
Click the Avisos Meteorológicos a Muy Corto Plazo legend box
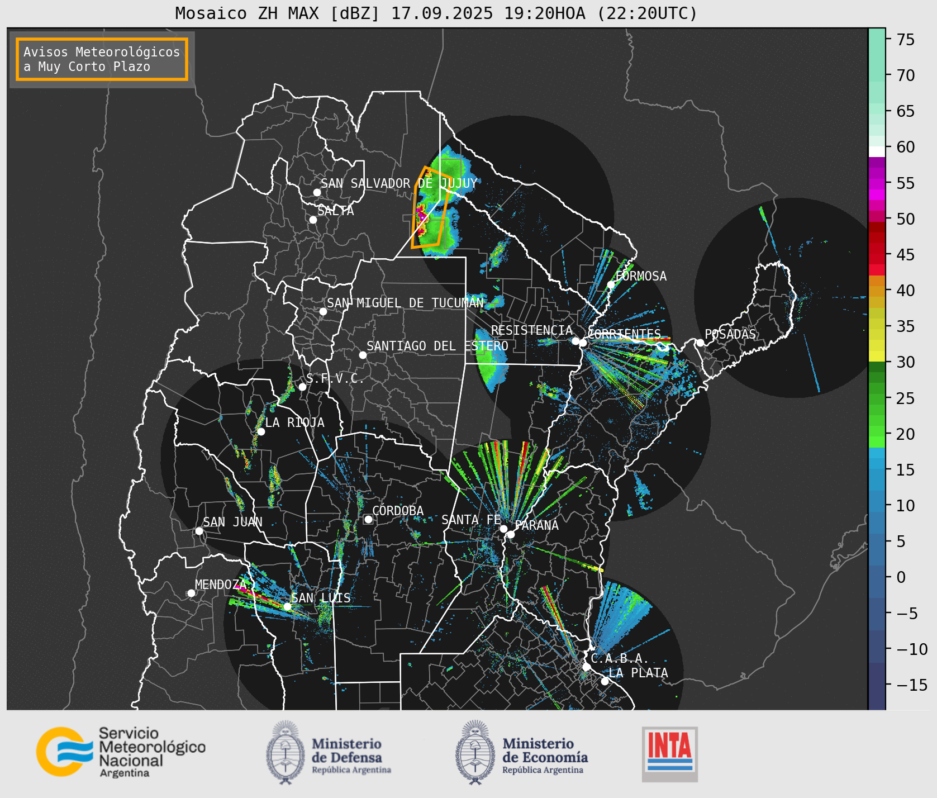click(102, 59)
